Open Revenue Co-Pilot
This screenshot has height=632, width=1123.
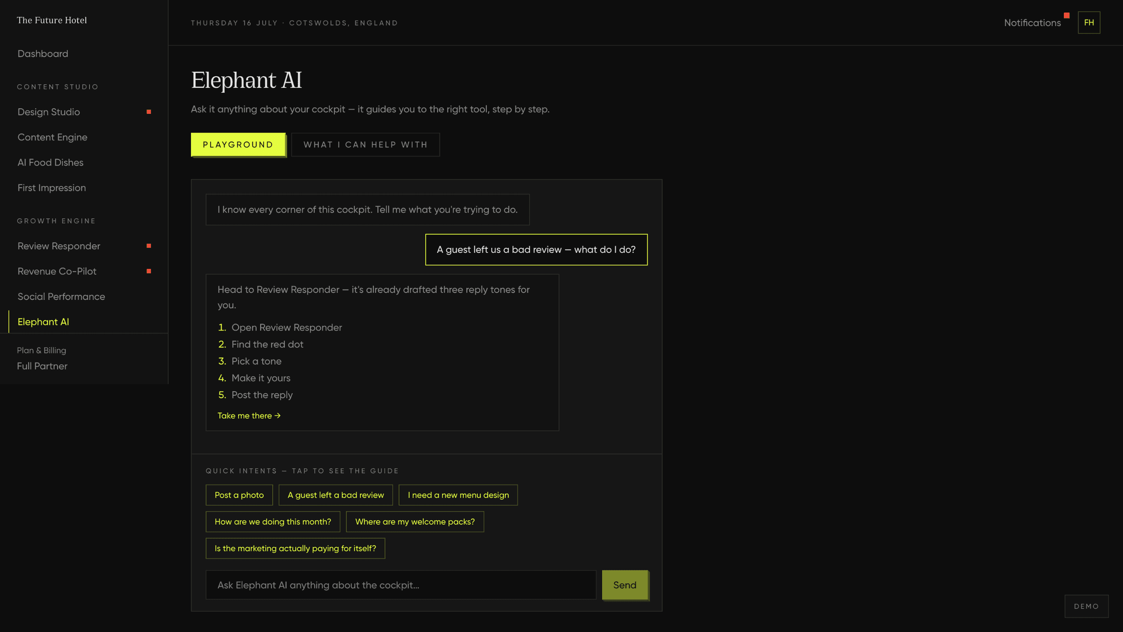click(x=84, y=271)
